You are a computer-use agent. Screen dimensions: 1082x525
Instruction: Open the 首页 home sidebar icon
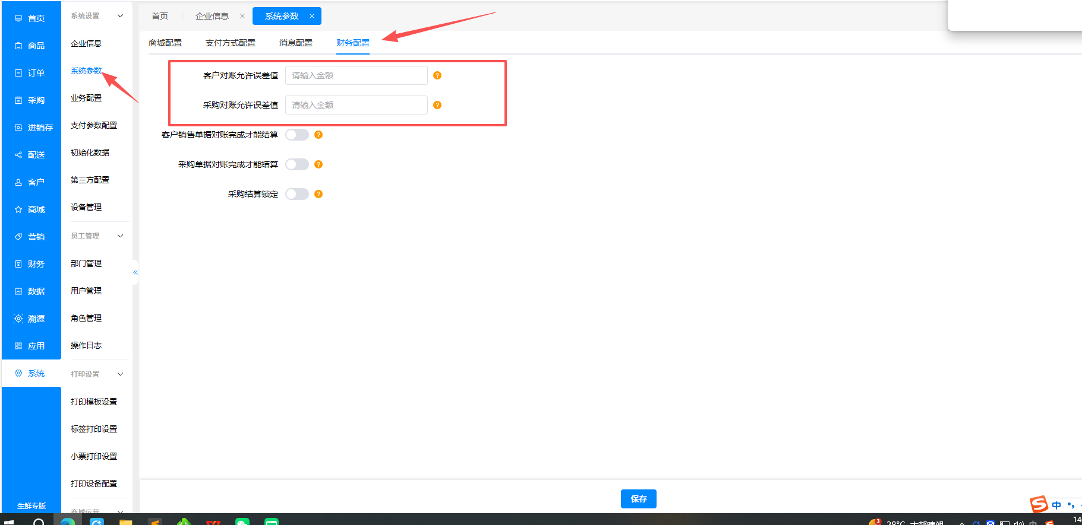pyautogui.click(x=18, y=18)
